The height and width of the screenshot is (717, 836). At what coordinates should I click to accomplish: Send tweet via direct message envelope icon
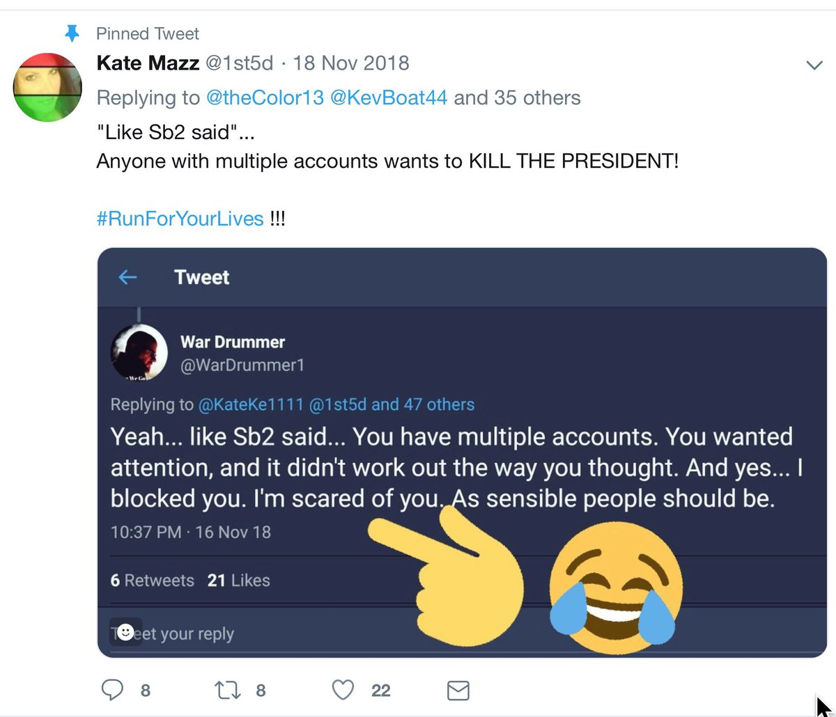(x=458, y=691)
